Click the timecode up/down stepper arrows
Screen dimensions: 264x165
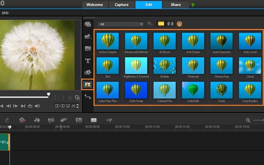pyautogui.click(x=77, y=106)
